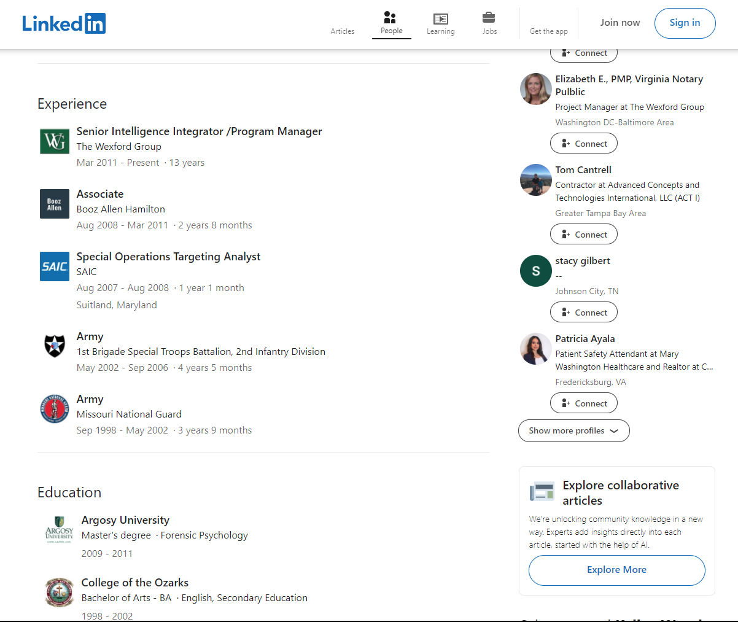
Task: Click 'Sep 1998 - May 2002' date range
Action: click(x=122, y=430)
